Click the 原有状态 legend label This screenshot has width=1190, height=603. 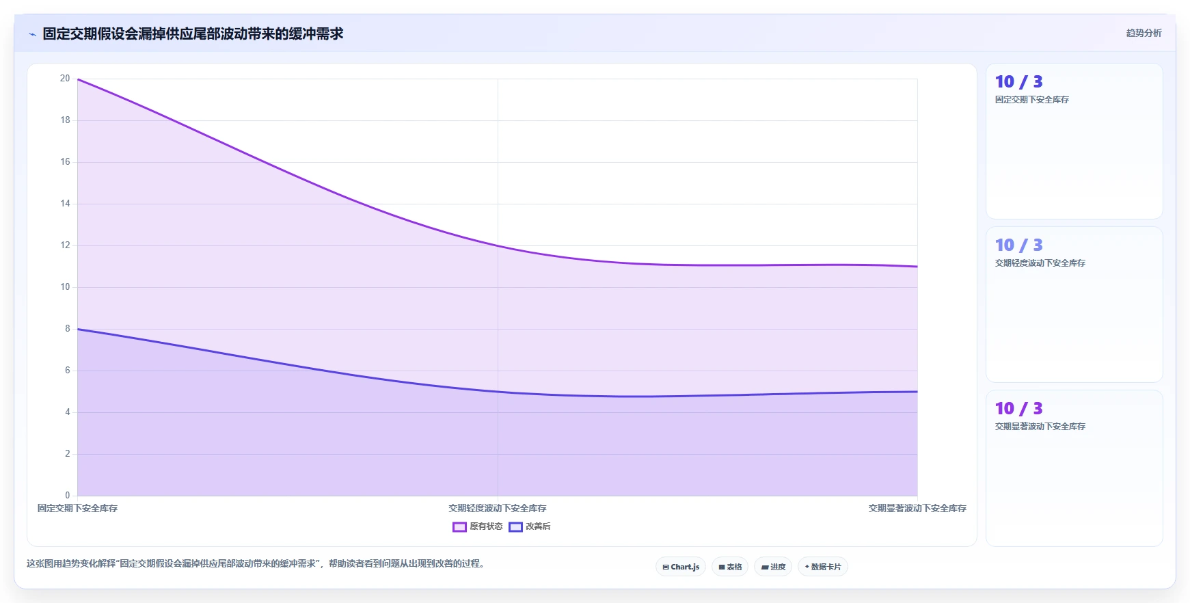click(486, 526)
